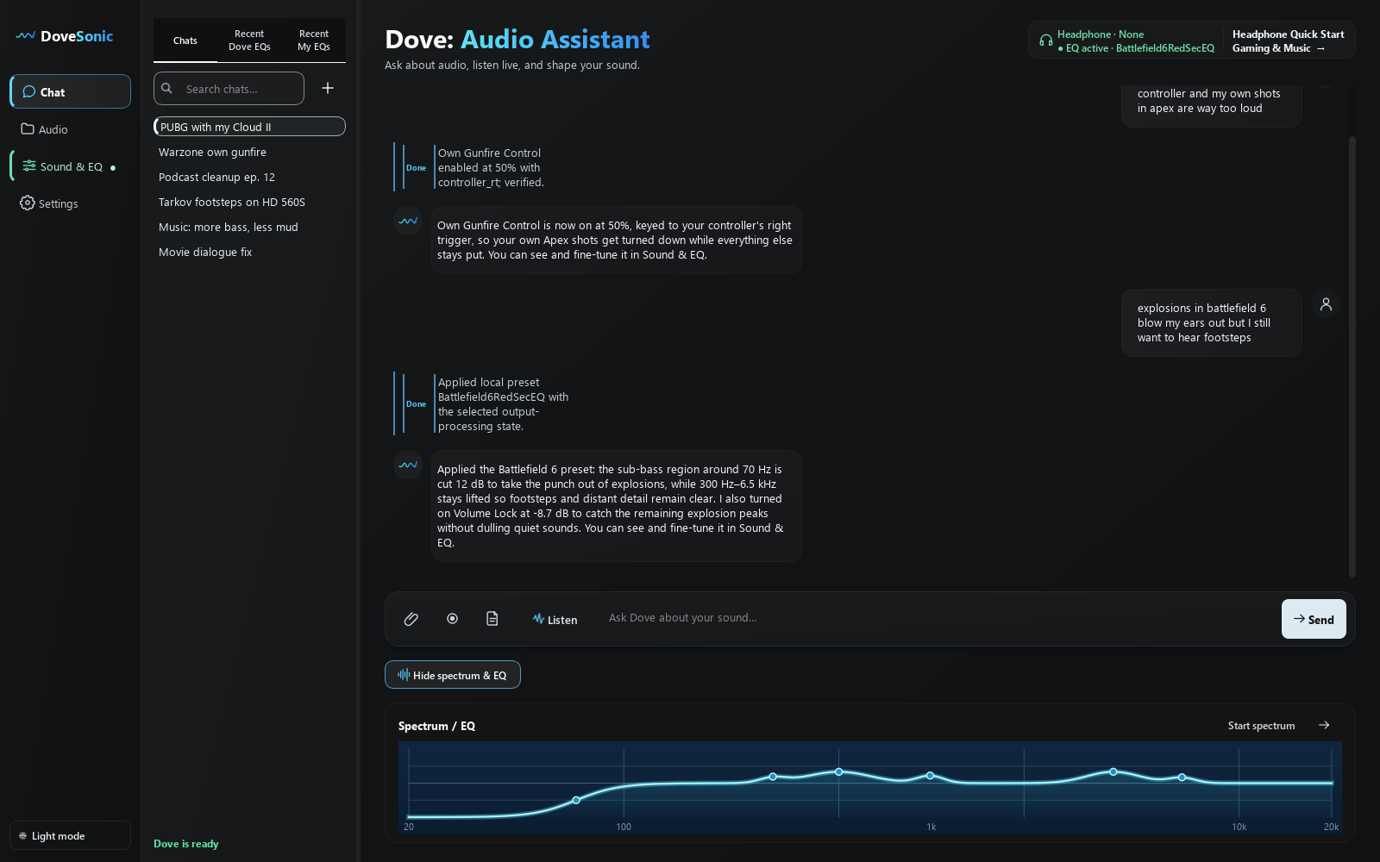Image resolution: width=1380 pixels, height=862 pixels.
Task: Open Headphone None EQ active status
Action: coord(1126,41)
